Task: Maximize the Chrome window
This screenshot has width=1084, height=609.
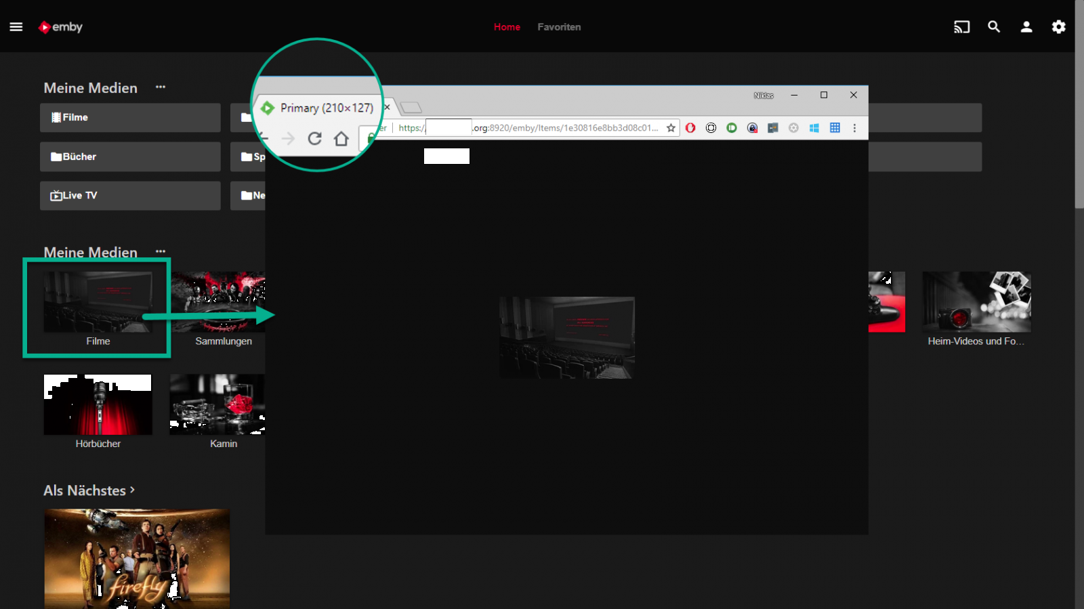Action: [824, 95]
